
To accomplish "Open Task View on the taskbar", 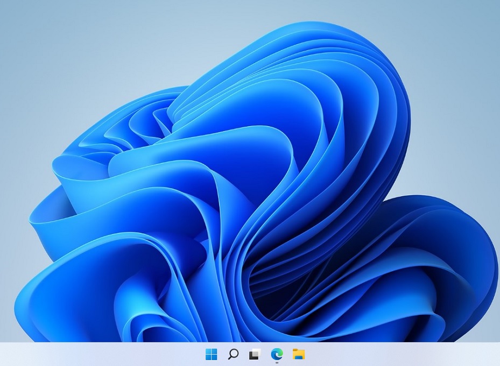I will [x=255, y=354].
